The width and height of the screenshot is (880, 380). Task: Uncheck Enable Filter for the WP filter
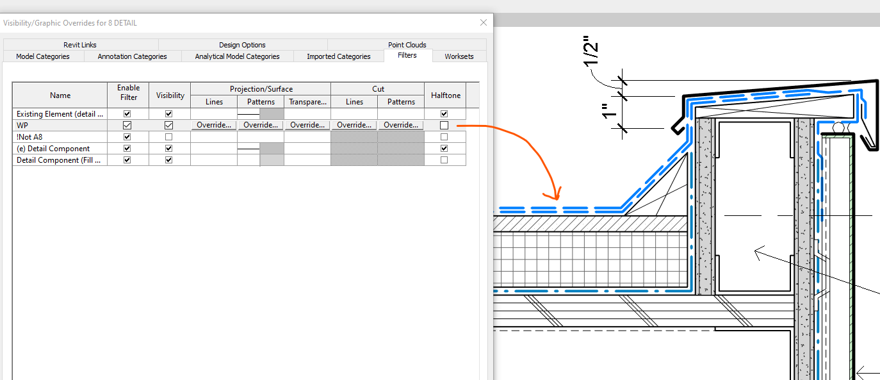pyautogui.click(x=127, y=125)
